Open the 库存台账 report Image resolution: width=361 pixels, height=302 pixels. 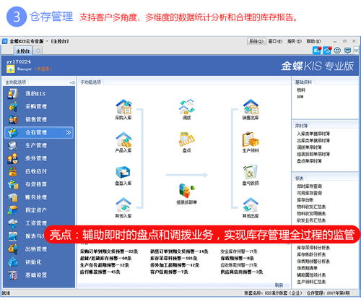[x=305, y=200]
